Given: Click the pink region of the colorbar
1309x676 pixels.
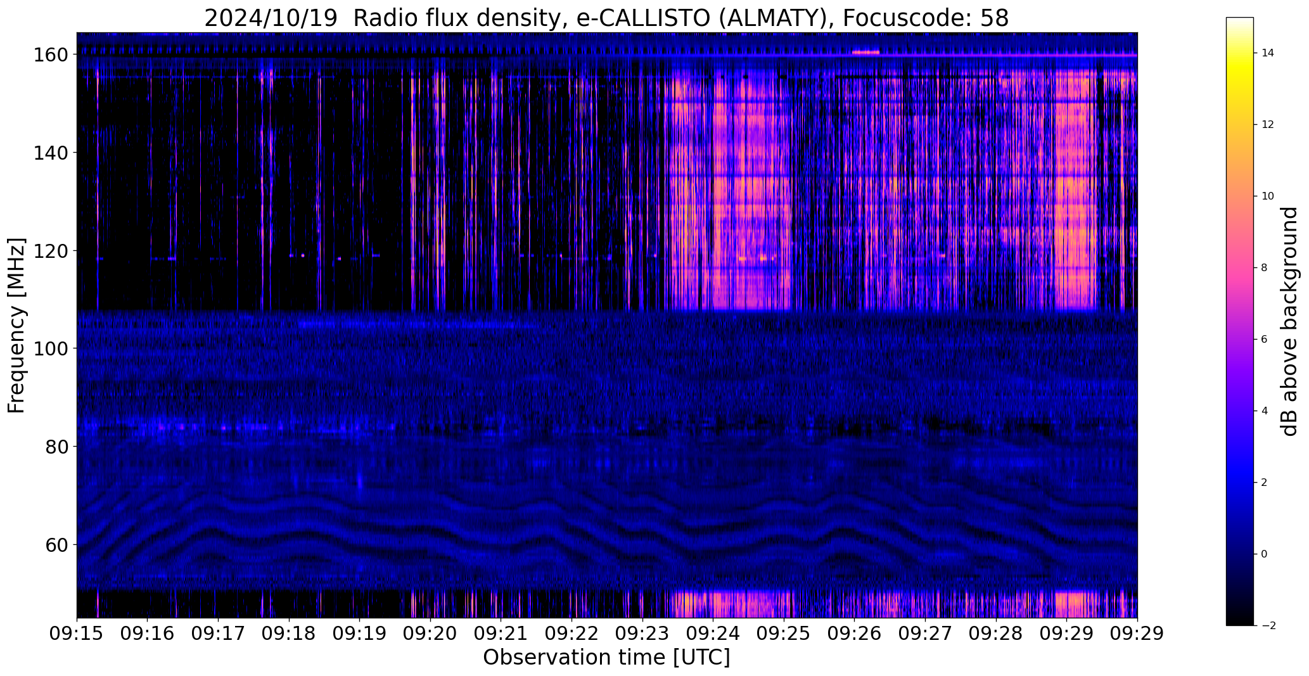Looking at the screenshot, I should click(1240, 268).
